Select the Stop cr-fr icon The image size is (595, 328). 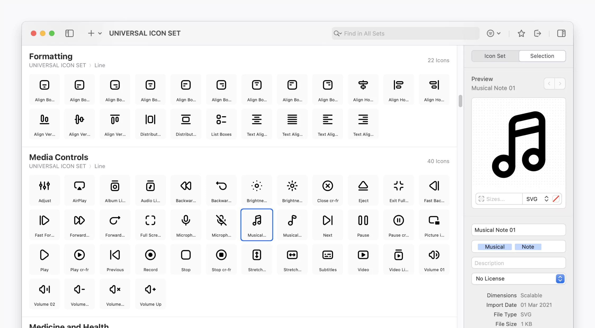point(221,259)
